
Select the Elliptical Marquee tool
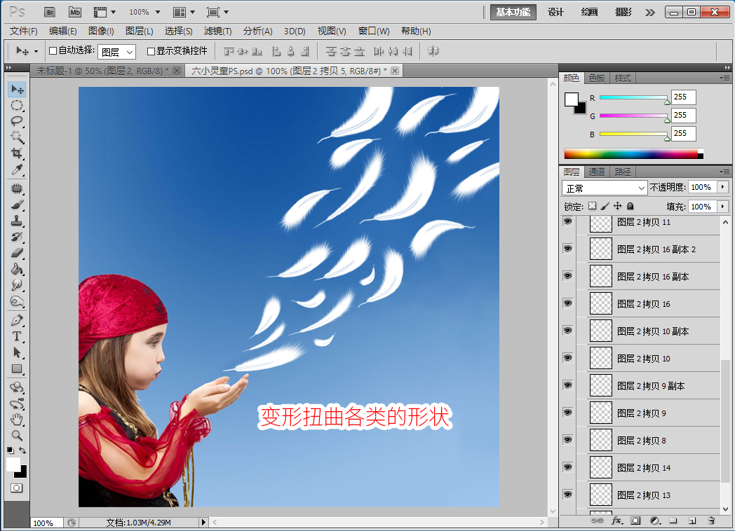click(17, 105)
